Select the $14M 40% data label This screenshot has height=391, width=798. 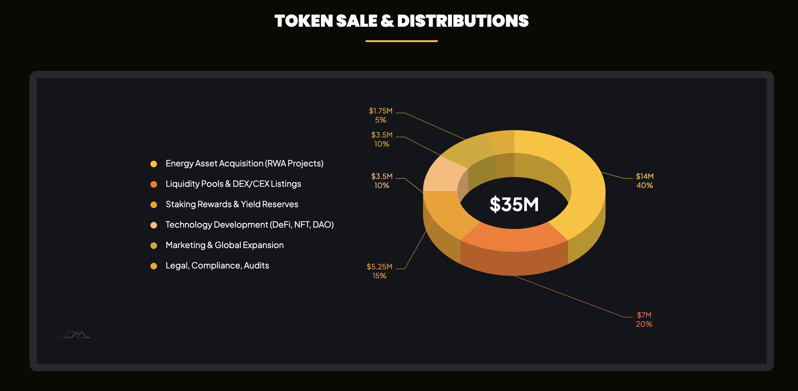tap(645, 180)
